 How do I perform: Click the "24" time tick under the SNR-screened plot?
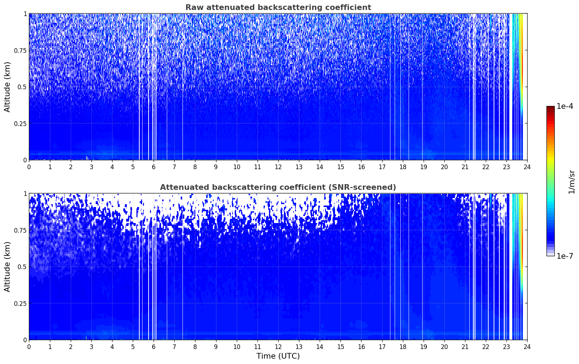(x=527, y=347)
